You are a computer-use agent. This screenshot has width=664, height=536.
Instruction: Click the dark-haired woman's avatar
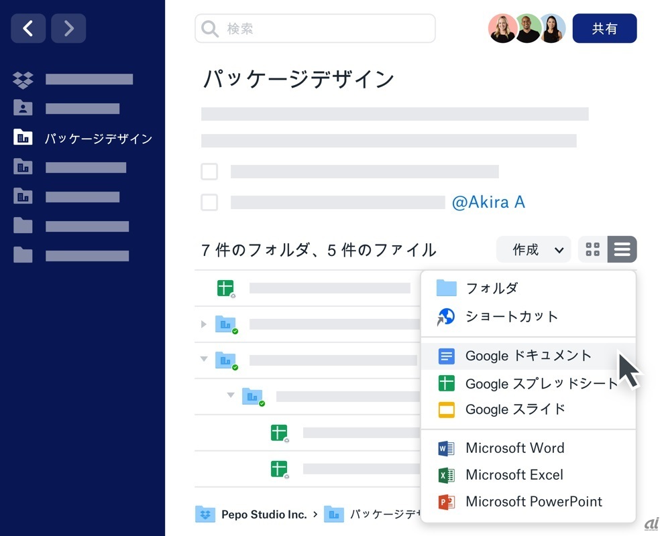(x=552, y=28)
